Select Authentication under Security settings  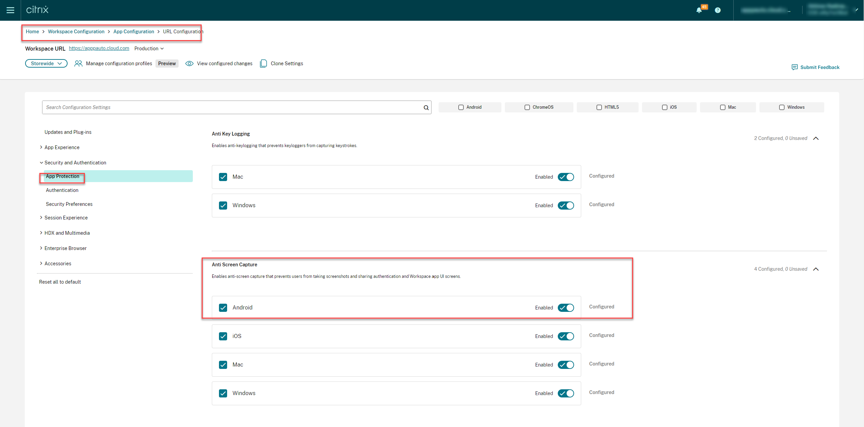62,190
